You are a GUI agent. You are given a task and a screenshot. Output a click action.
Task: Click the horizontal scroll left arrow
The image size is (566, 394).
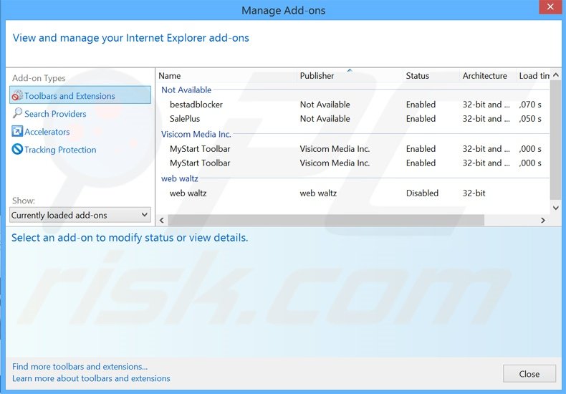point(162,220)
